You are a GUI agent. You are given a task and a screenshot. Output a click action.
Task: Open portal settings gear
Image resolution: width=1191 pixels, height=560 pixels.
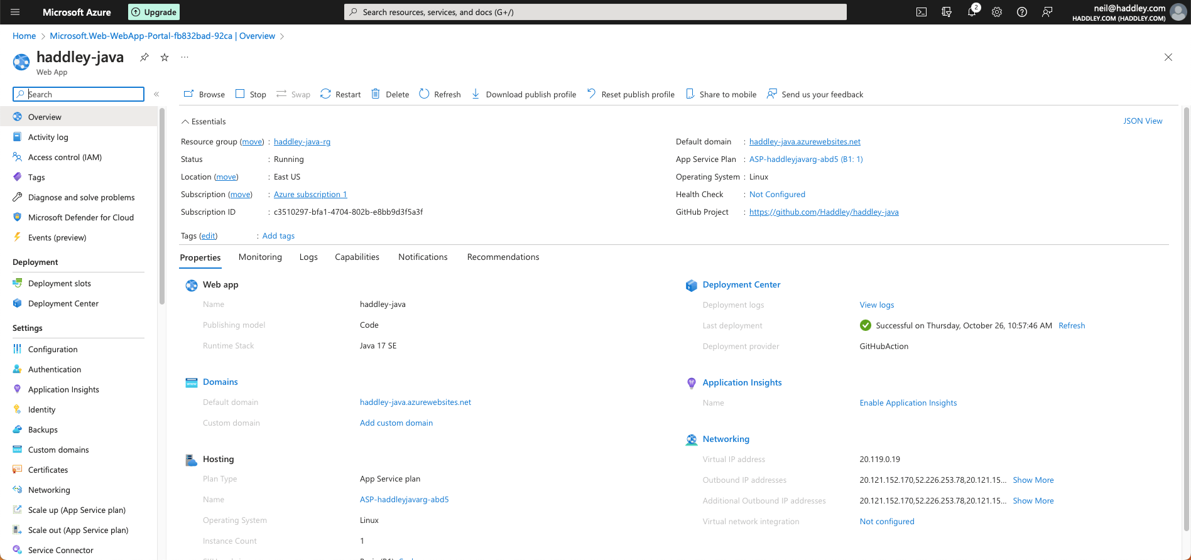(997, 12)
